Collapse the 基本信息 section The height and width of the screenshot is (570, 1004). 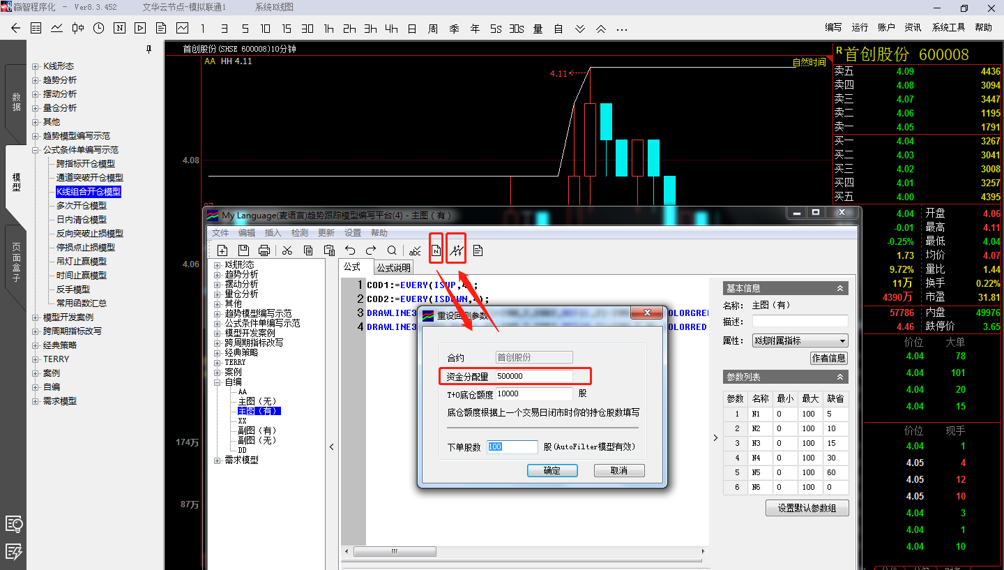pos(840,288)
